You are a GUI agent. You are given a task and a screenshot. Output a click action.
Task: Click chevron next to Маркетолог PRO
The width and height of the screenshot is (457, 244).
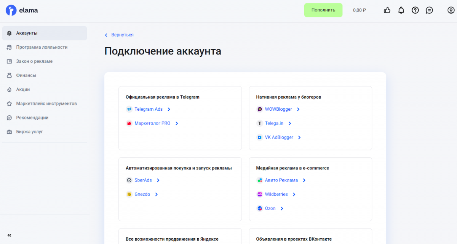177,123
